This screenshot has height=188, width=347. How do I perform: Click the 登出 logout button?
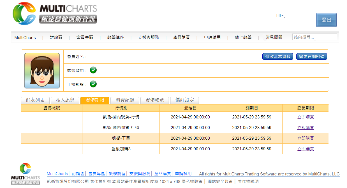click(326, 20)
